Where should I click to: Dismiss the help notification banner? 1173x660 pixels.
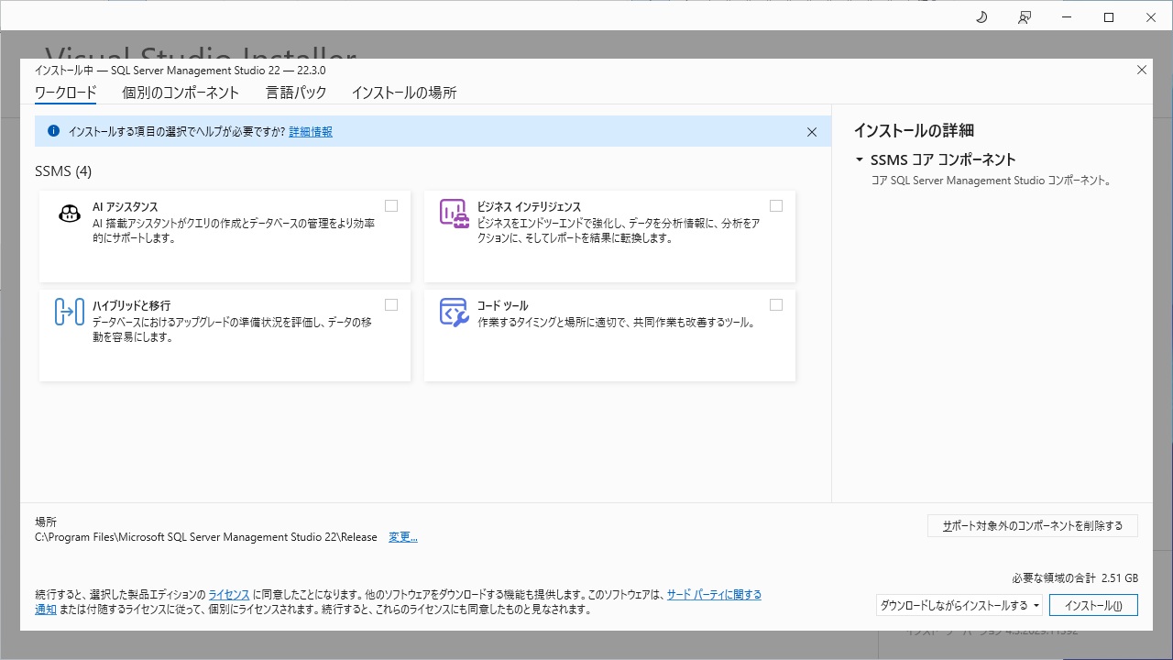tap(812, 131)
